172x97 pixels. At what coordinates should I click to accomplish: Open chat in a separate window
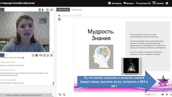[x=44, y=55]
